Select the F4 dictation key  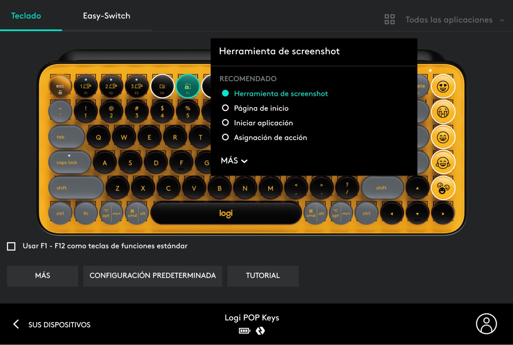pos(162,86)
